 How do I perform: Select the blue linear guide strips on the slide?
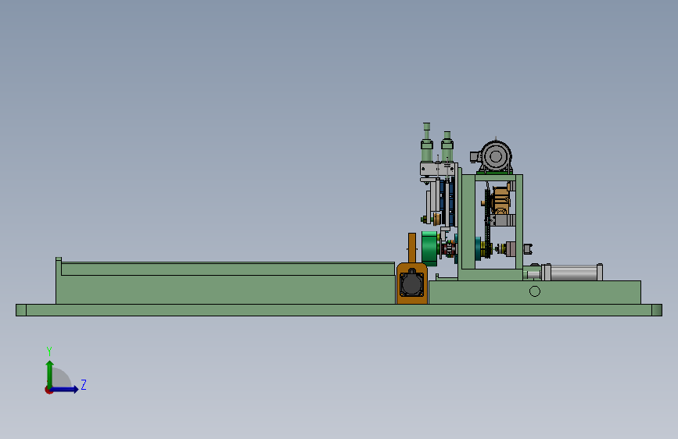tap(447, 202)
